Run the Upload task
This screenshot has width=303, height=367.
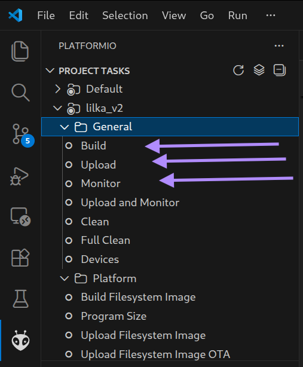coord(98,165)
